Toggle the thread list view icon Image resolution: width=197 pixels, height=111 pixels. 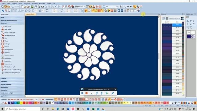click(164, 18)
